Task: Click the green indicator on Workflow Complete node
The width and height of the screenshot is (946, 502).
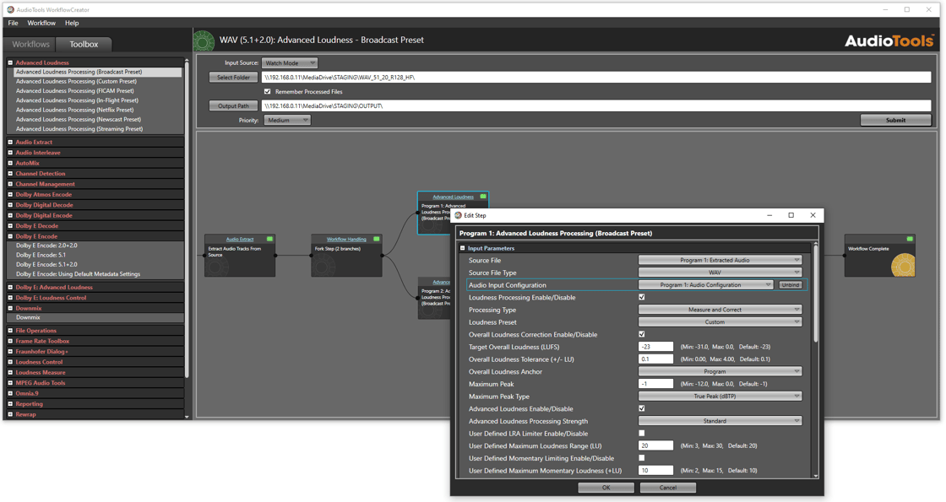Action: click(910, 240)
